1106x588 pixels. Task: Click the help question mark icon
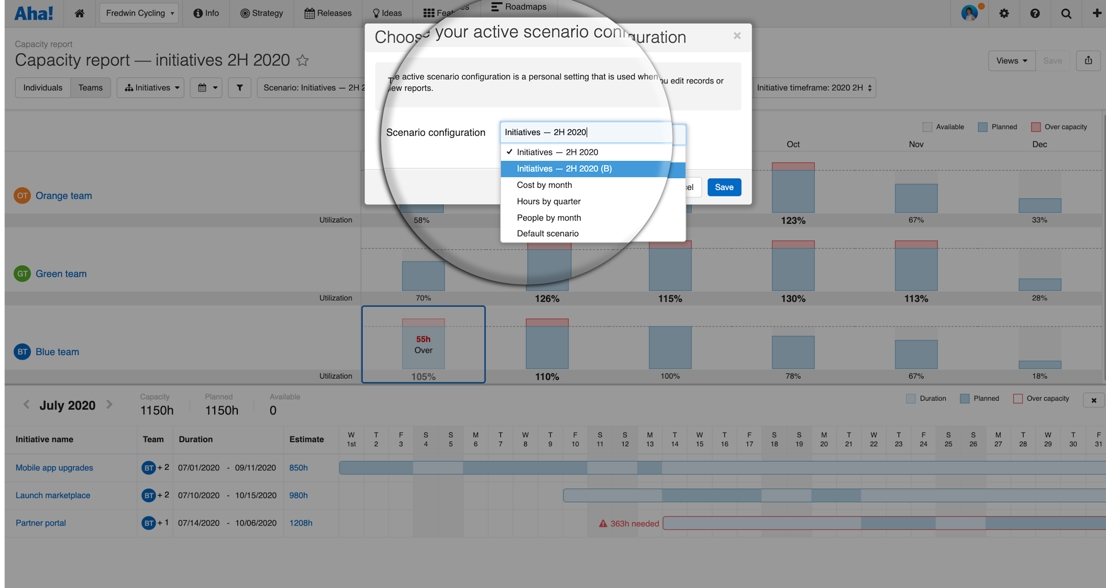click(x=1035, y=13)
